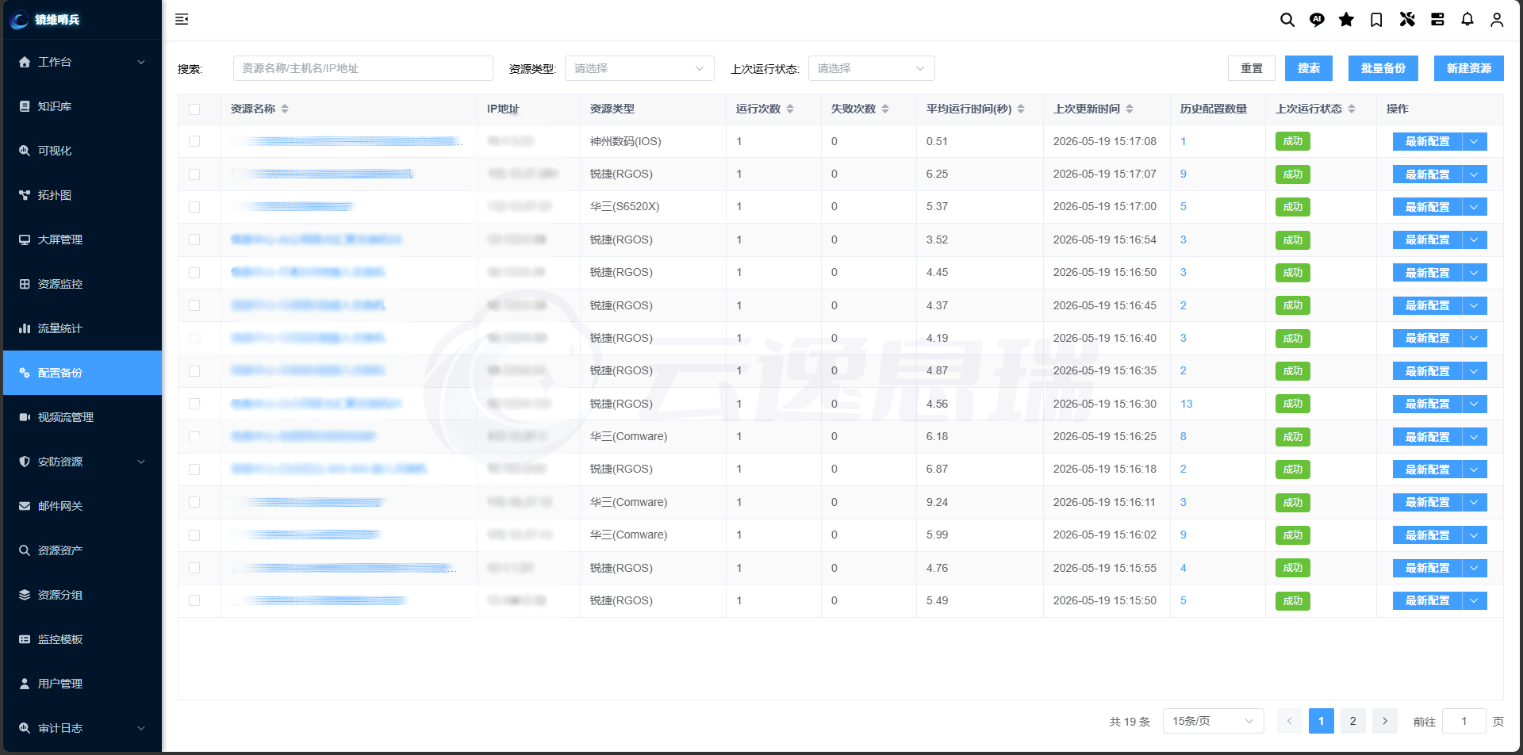Screen dimensions: 1523x755
Task: Click the 拓扑图 topology icon in sidebar
Action: pos(25,195)
